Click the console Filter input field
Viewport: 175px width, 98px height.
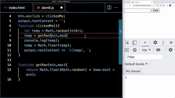(x=144, y=57)
